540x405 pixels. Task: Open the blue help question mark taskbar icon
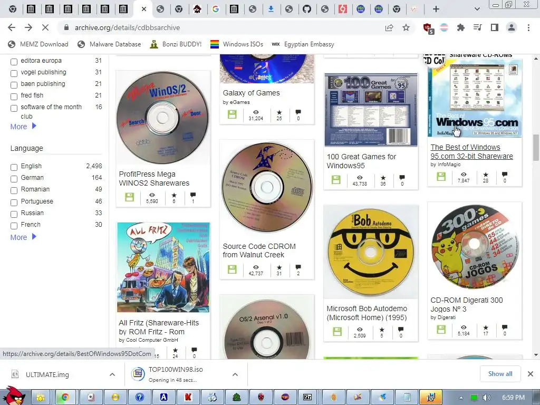(x=139, y=397)
